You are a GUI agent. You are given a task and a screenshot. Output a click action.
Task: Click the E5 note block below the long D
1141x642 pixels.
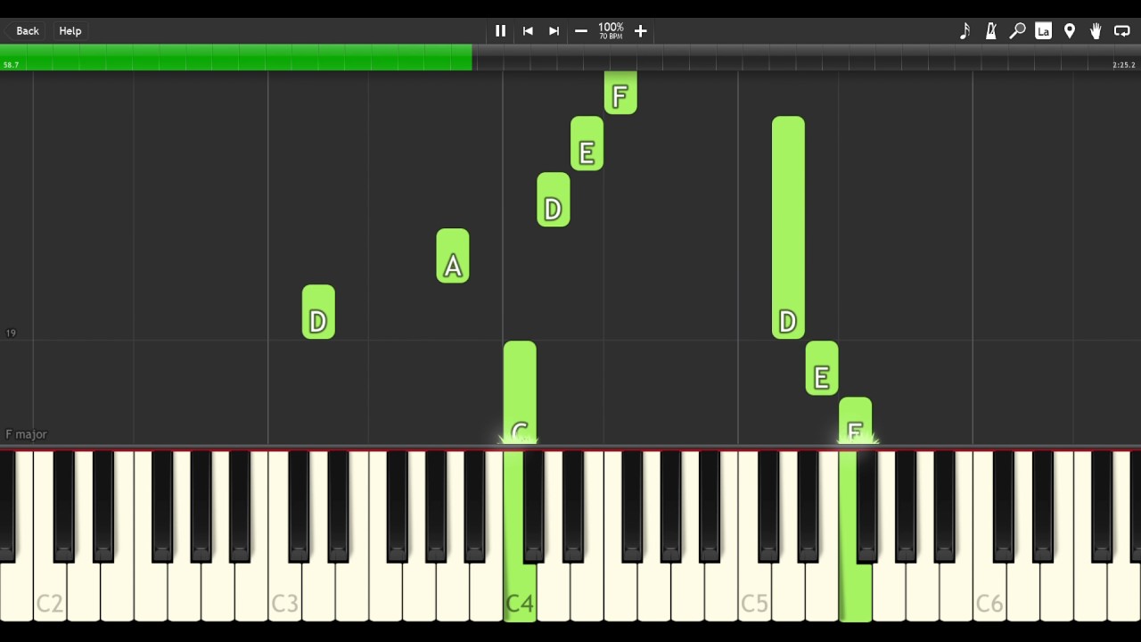click(822, 368)
